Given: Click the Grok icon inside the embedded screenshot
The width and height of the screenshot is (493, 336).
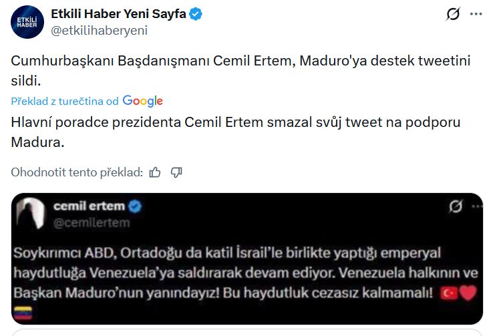Looking at the screenshot, I should pyautogui.click(x=456, y=207).
